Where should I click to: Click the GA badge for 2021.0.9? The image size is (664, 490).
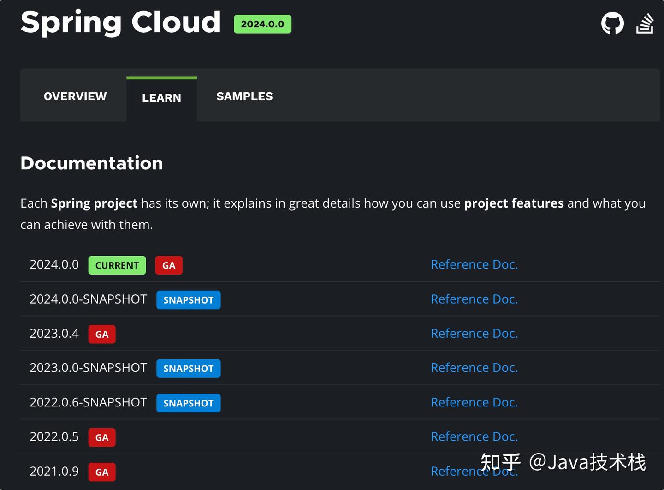point(102,472)
